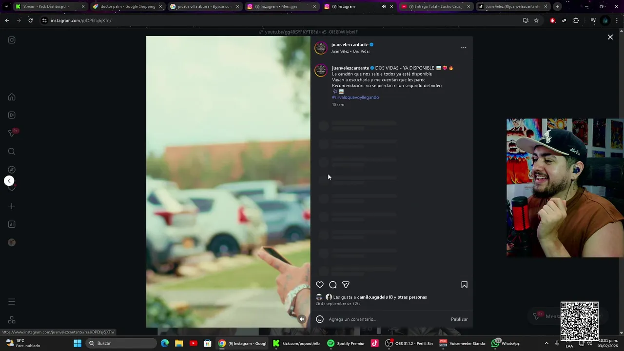The height and width of the screenshot is (351, 624).
Task: Toggle the reel's sound speaker icon
Action: point(302,319)
